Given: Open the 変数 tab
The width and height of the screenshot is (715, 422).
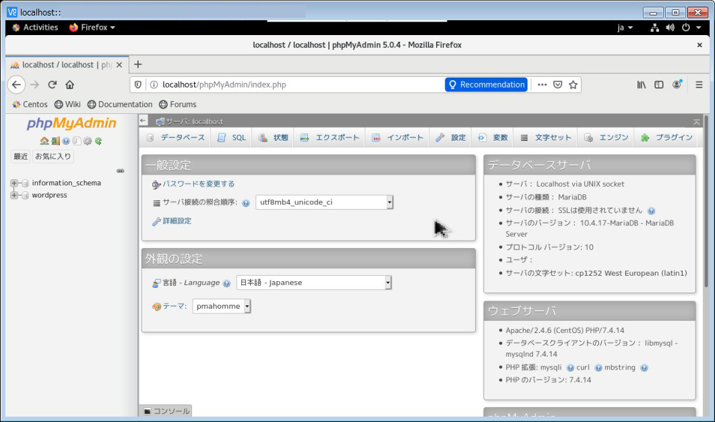Looking at the screenshot, I should 493,138.
